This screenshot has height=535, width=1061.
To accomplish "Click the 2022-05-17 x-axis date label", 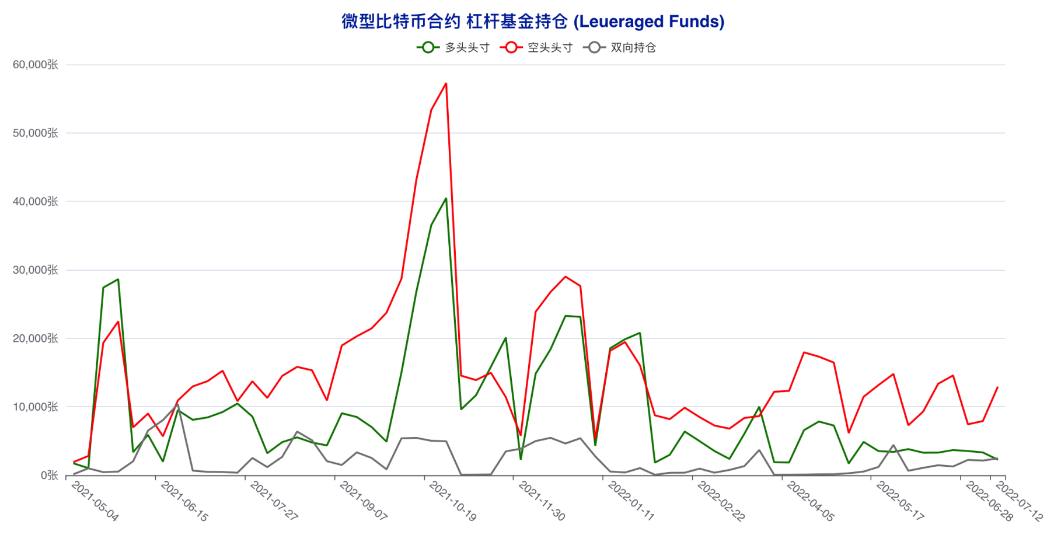I will point(899,501).
